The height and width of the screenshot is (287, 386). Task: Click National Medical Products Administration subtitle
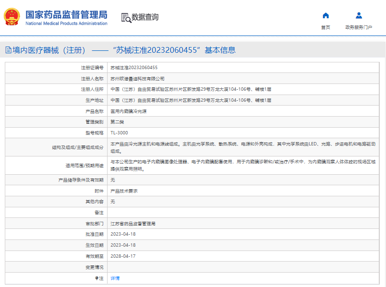click(x=66, y=24)
